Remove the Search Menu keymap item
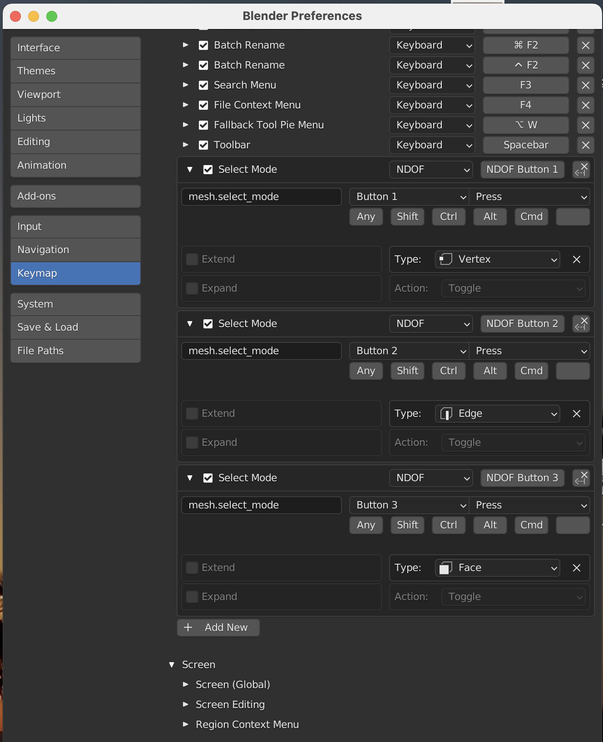 coord(586,85)
